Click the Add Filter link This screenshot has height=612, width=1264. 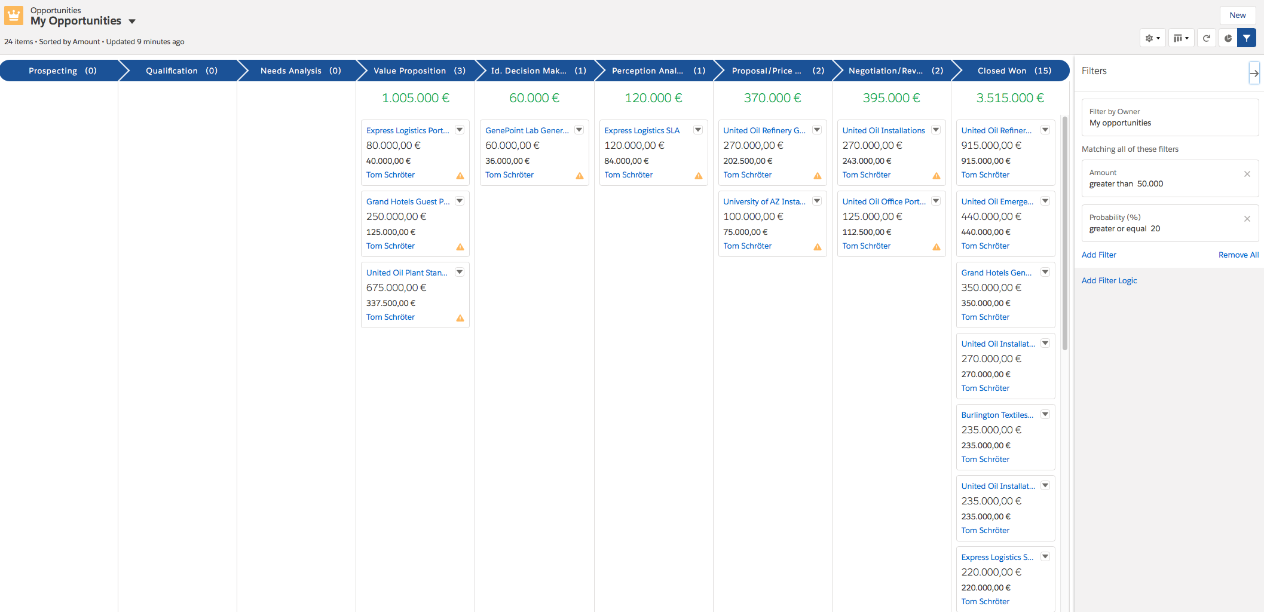(1099, 255)
